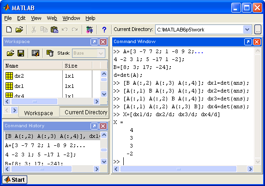The width and height of the screenshot is (265, 186).
Task: Close the Command Window panel
Action: 257,42
